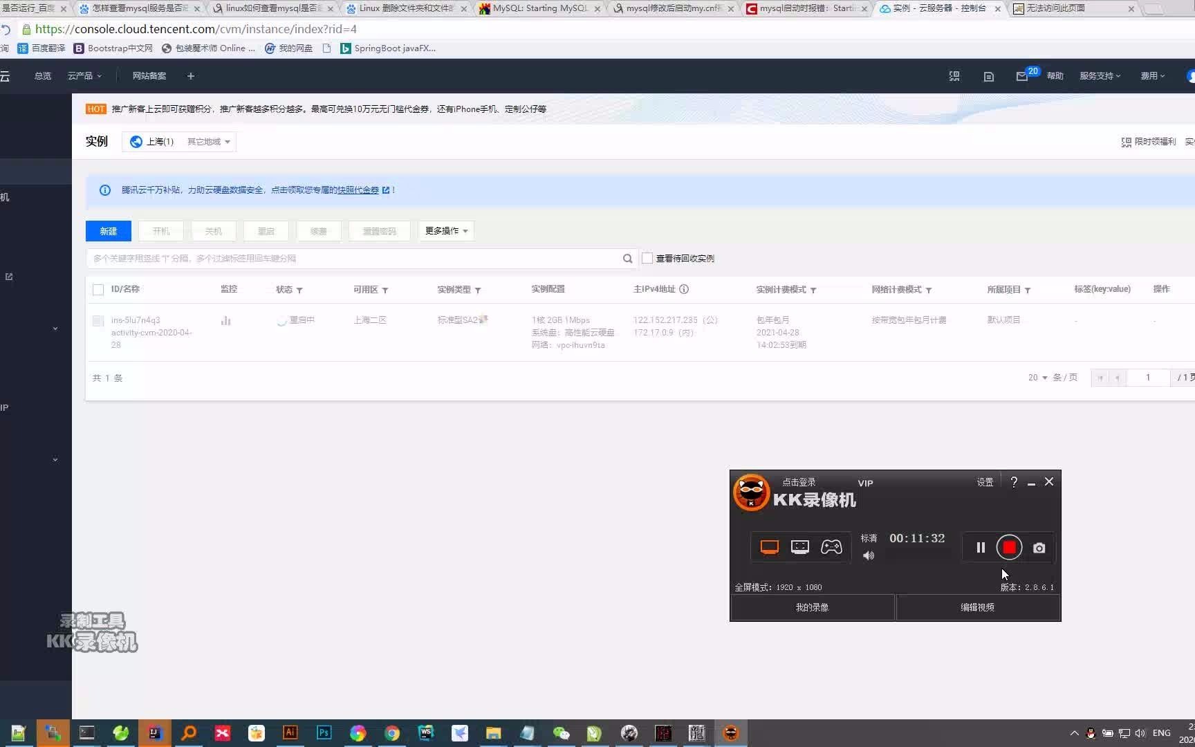Select game recording mode gamepad icon
1195x747 pixels.
(x=831, y=548)
